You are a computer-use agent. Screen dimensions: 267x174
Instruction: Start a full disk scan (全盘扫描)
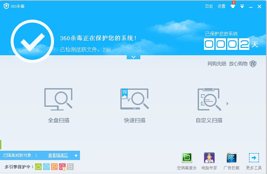(x=59, y=105)
